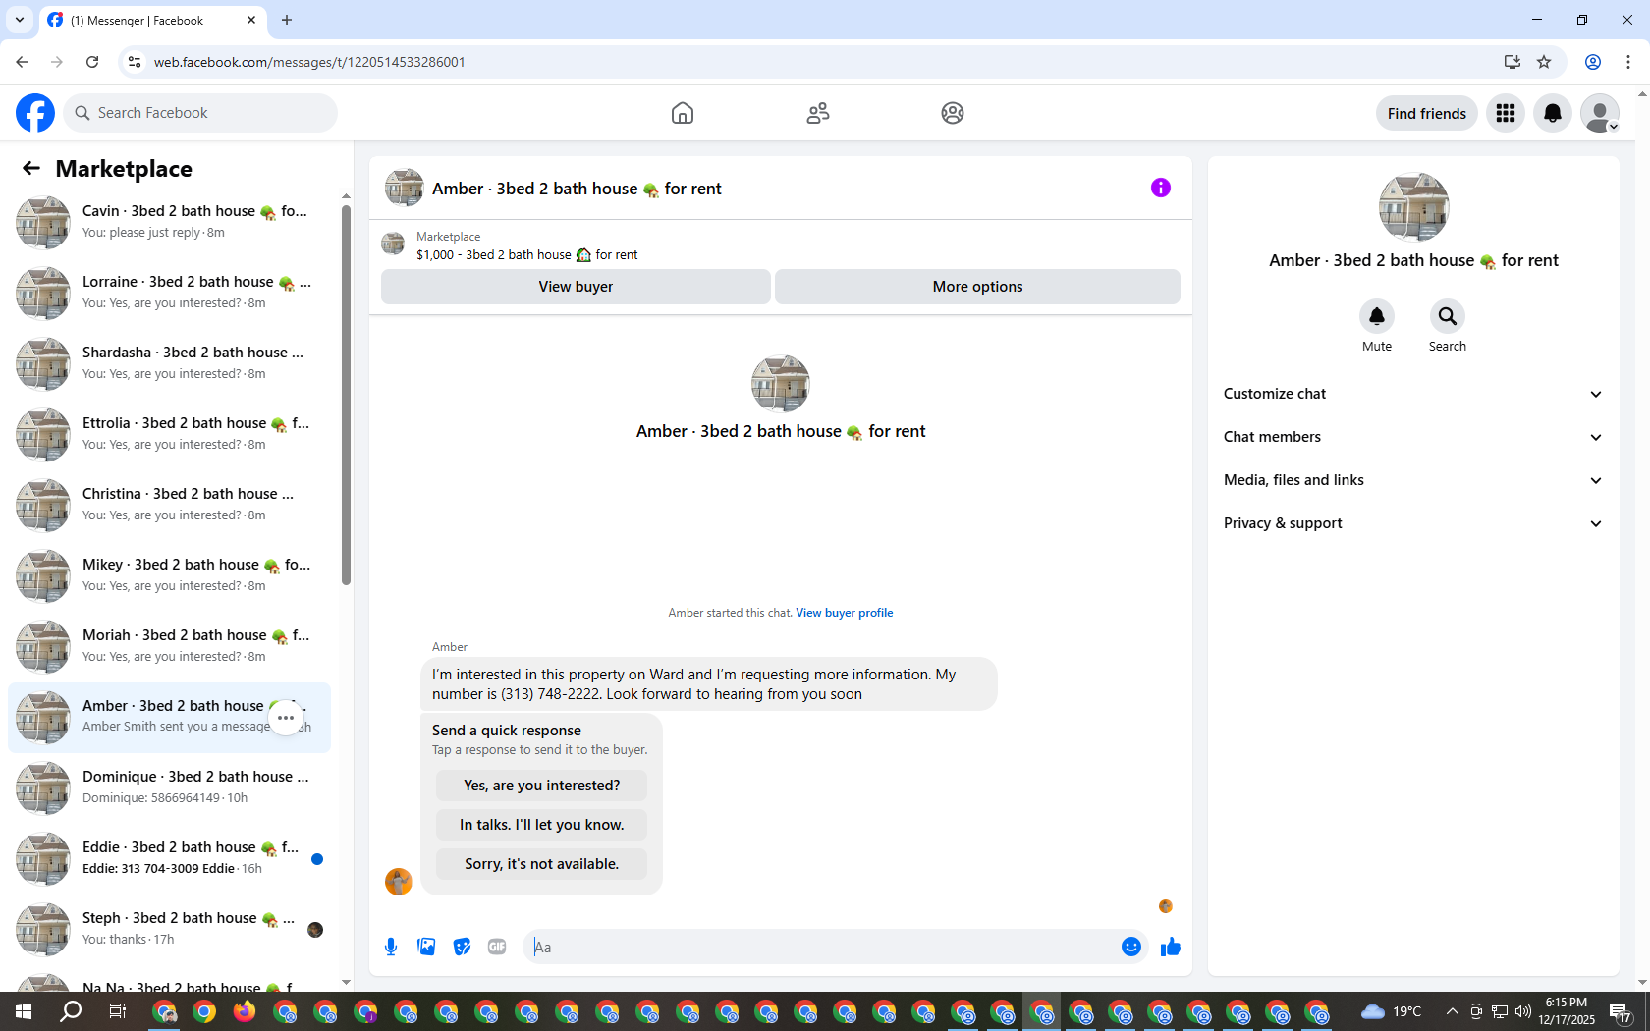1650x1031 pixels.
Task: Expand Chat members section
Action: tap(1413, 437)
